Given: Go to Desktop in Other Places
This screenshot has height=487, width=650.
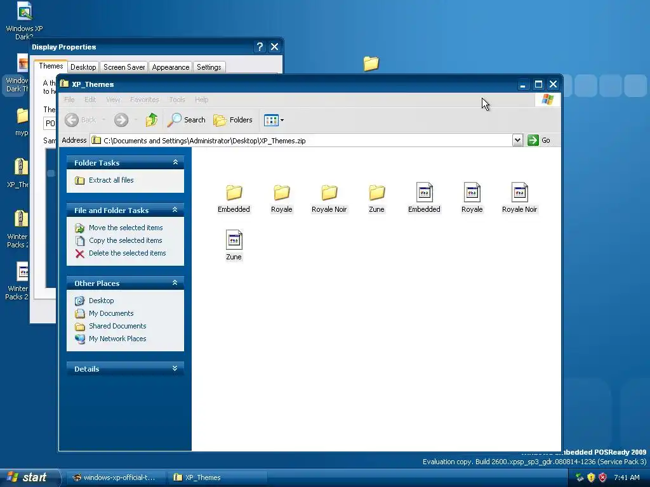Looking at the screenshot, I should tap(101, 301).
